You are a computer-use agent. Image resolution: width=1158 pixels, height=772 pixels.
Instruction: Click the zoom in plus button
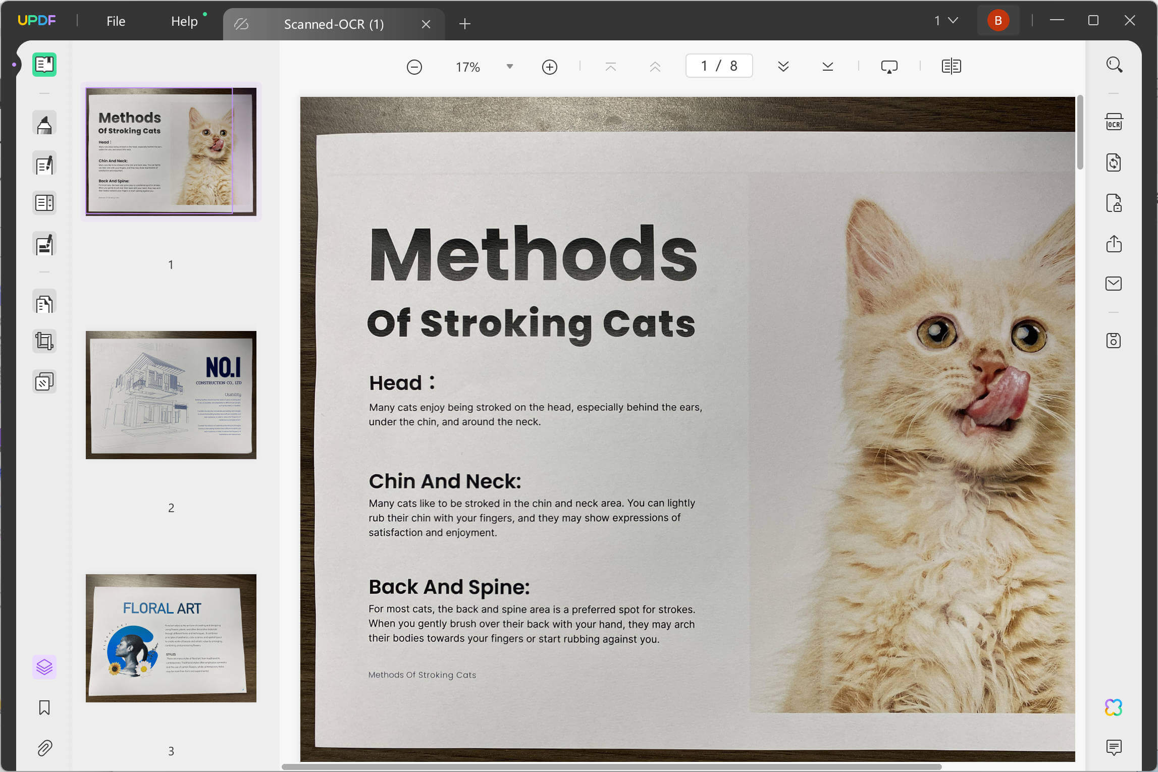549,67
